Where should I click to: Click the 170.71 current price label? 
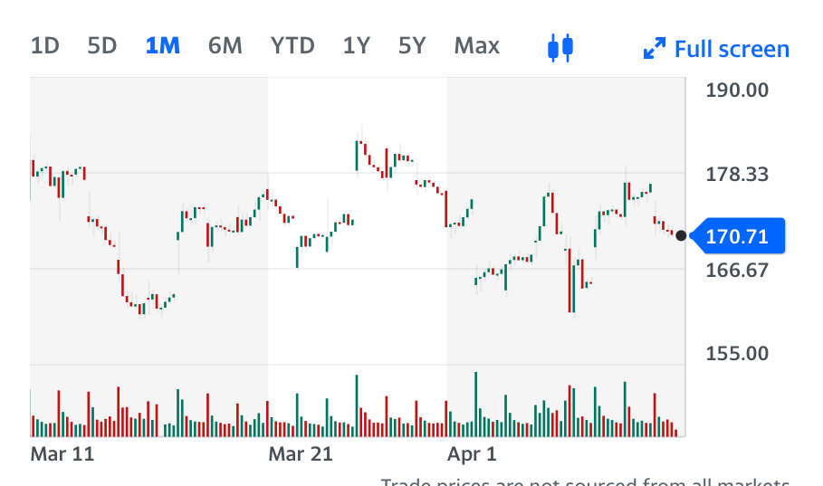coord(737,237)
